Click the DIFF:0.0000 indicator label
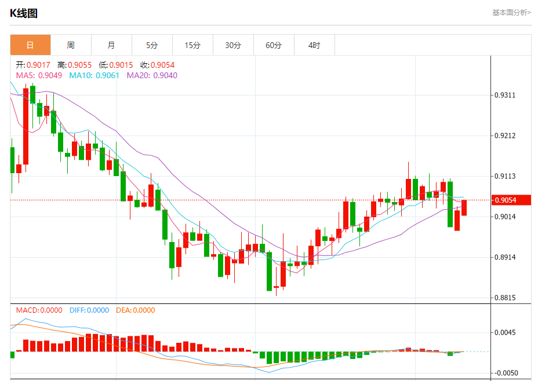 click(x=89, y=310)
